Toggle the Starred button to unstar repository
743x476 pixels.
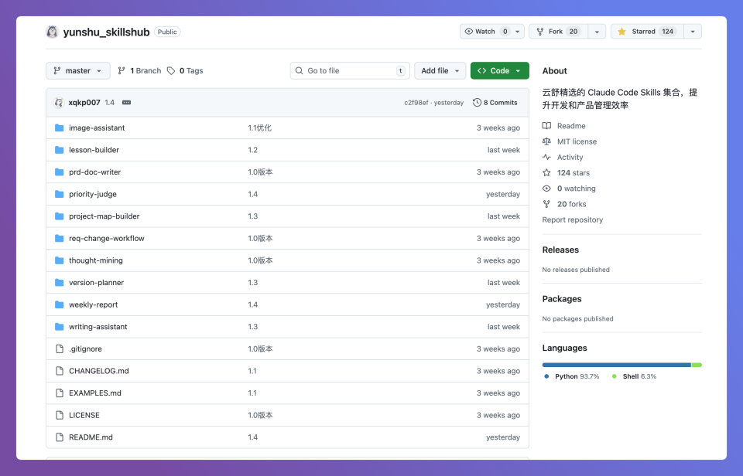click(x=647, y=32)
